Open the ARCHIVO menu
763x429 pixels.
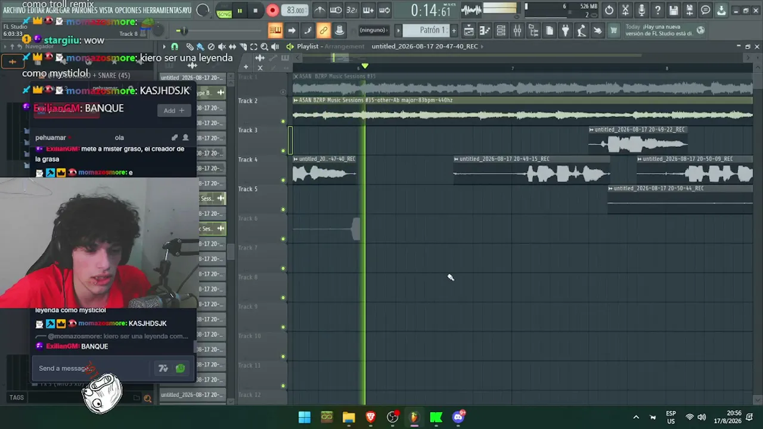(x=14, y=10)
